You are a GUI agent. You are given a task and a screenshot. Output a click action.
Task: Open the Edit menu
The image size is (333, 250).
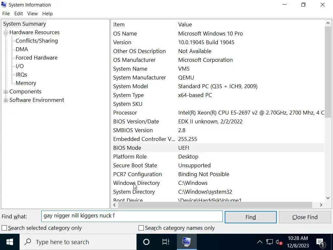click(x=19, y=14)
